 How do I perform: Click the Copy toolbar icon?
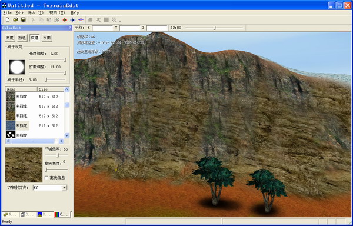(41, 20)
